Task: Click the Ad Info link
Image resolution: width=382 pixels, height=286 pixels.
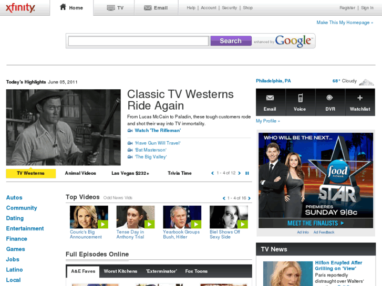Action: pos(303,232)
